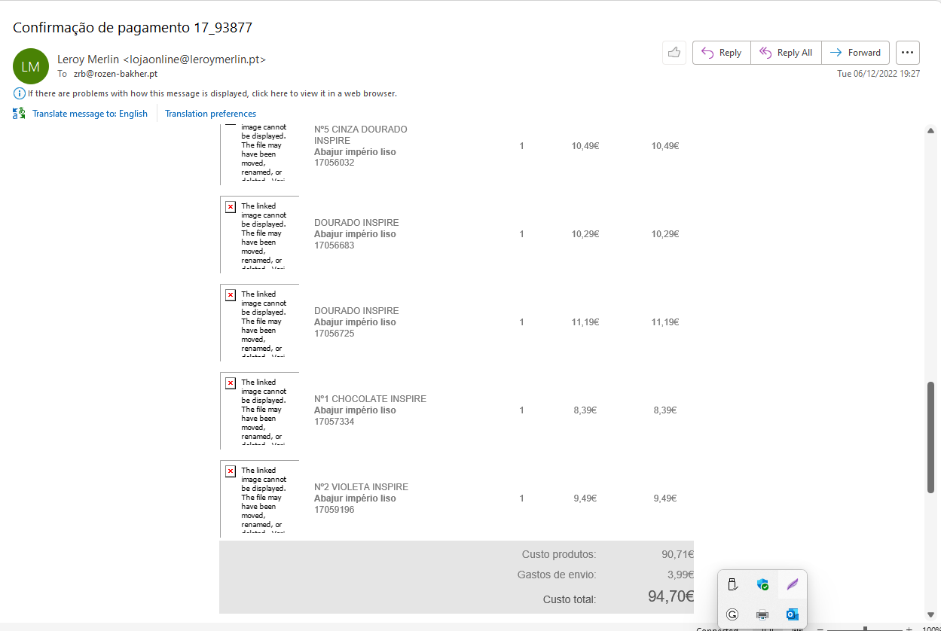Click the email subject Confirmação de pagamento
Viewport: 941px width, 631px height.
tap(133, 28)
